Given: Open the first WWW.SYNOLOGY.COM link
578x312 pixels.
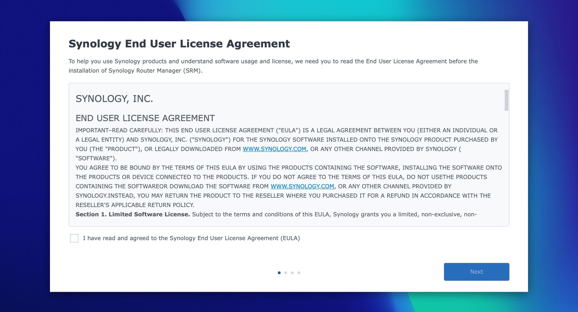Looking at the screenshot, I should pyautogui.click(x=274, y=149).
